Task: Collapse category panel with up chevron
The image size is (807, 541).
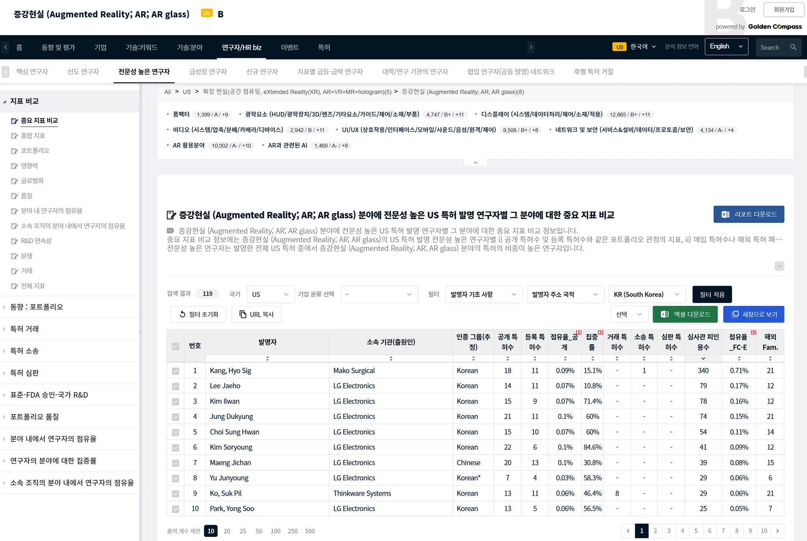Action: 475,163
